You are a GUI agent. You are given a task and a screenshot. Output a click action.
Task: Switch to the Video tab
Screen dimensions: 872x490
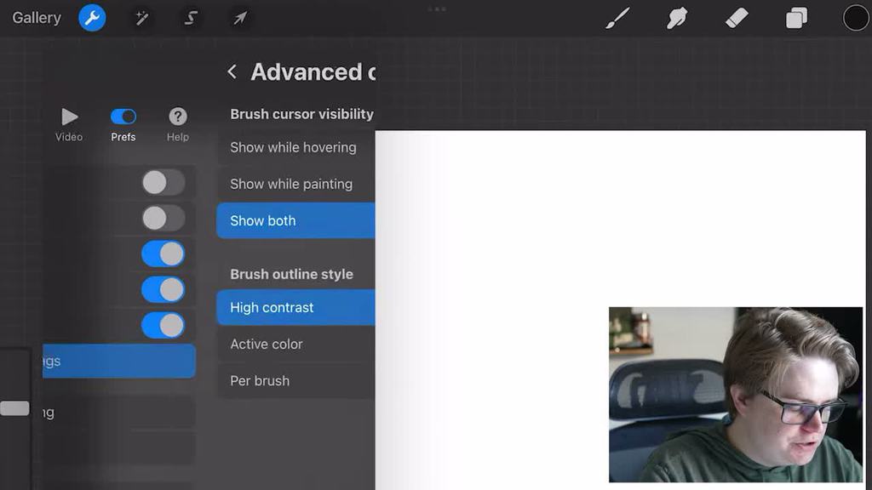69,124
